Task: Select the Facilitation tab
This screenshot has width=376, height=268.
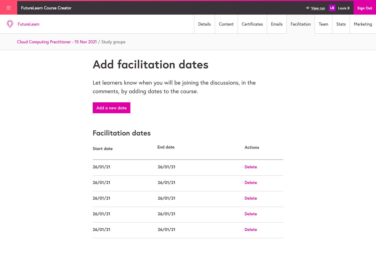Action: pyautogui.click(x=301, y=24)
